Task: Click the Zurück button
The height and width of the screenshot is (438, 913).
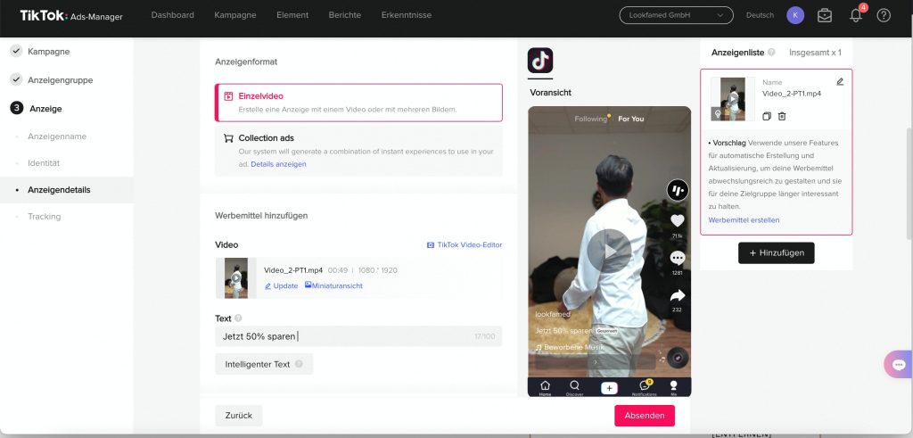Action: tap(238, 416)
